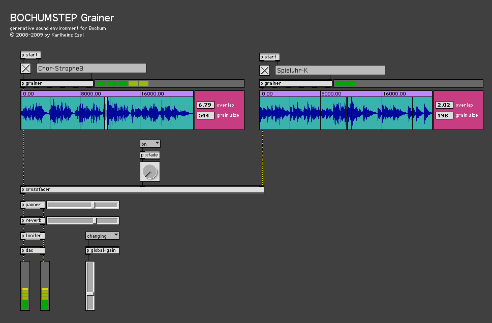Screen dimensions: 492x323
Task: Click the xfade rotary dial
Action: [149, 172]
